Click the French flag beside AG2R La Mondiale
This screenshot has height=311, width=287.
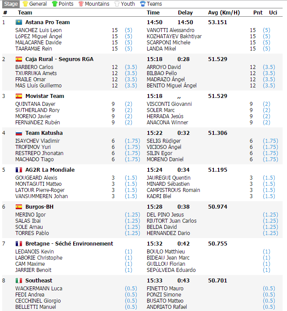[19, 170]
